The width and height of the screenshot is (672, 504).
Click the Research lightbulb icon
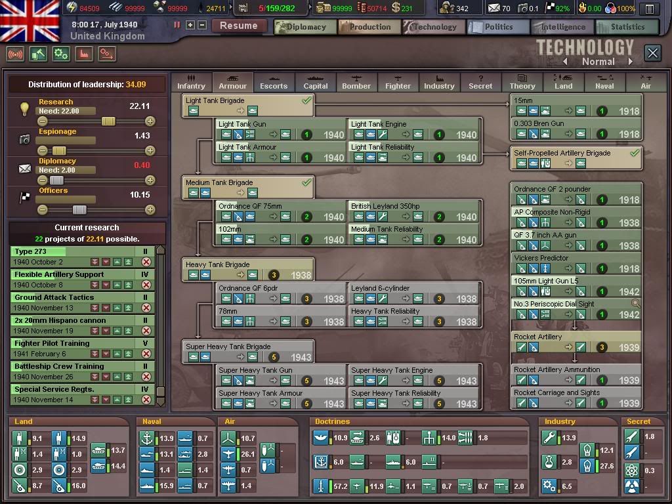pyautogui.click(x=24, y=109)
